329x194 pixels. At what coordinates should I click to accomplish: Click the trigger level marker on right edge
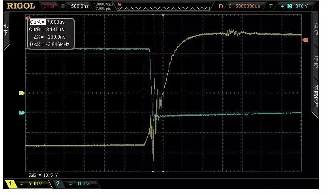tap(305, 40)
